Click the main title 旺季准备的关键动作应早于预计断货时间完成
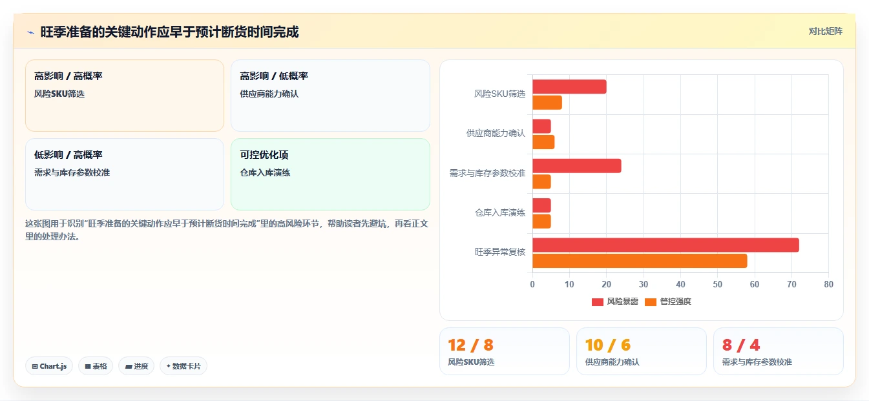The height and width of the screenshot is (401, 869). (170, 32)
